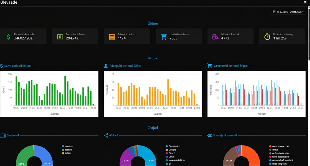Click the Ostukorvid perioodi lõikes chart title
310x166 pixels.
click(231, 66)
